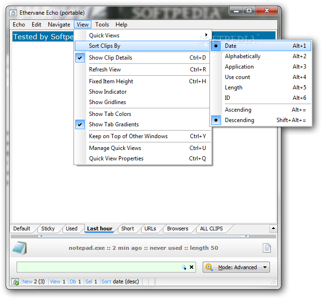Click the status bar clipboard monitor icon

(x=15, y=281)
